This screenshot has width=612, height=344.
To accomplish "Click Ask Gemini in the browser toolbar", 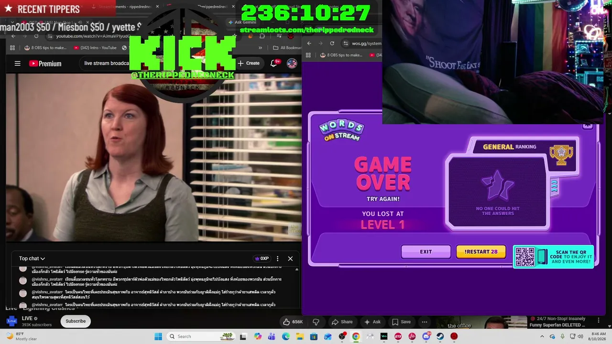I will click(x=242, y=22).
